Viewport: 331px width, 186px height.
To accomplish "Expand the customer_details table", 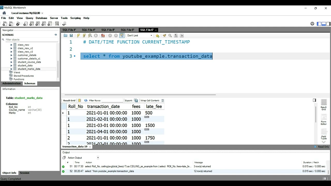I will (11, 55).
